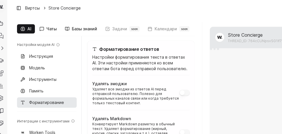
Task: Click info icon beside Интеграции с инструментами
Action: click(73, 121)
